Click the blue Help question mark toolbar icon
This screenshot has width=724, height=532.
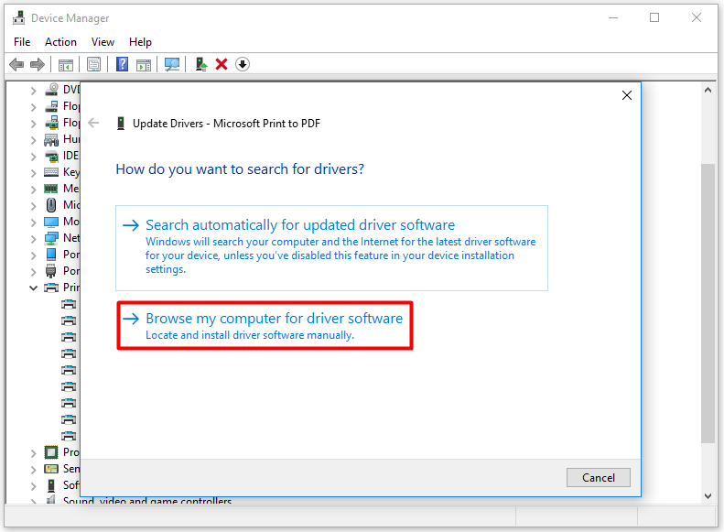click(x=122, y=64)
